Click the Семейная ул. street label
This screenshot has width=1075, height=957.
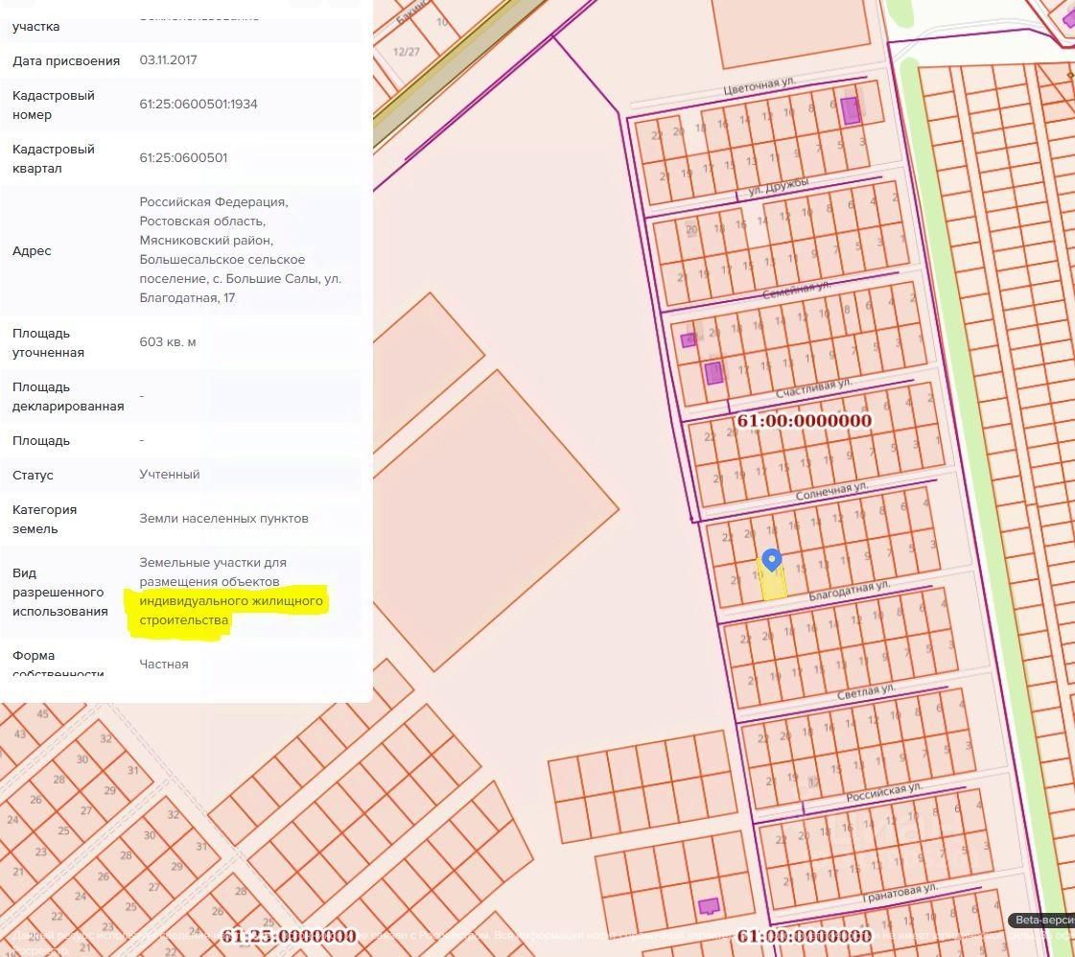[796, 290]
